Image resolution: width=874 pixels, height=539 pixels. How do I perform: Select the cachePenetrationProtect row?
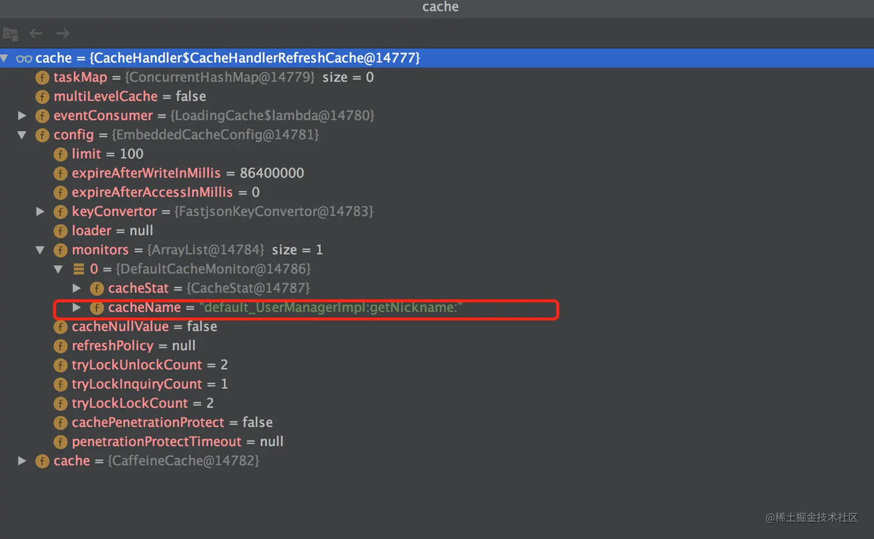coord(172,423)
